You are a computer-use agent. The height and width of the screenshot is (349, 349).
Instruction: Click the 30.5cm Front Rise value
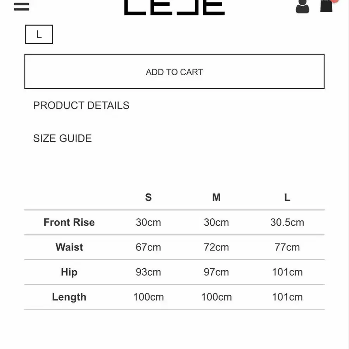click(287, 222)
